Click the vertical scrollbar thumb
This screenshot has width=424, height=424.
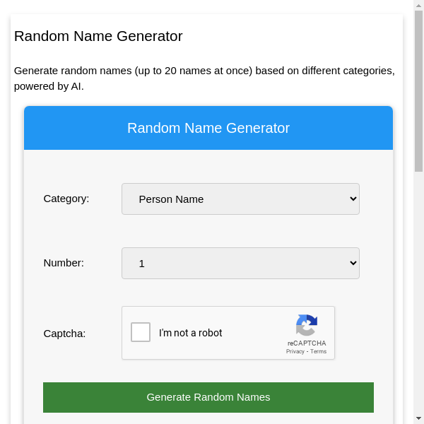[418, 90]
